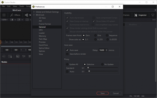
Task: Click the second node-layout tool icon in the tool strip
Action: (x=10, y=56)
